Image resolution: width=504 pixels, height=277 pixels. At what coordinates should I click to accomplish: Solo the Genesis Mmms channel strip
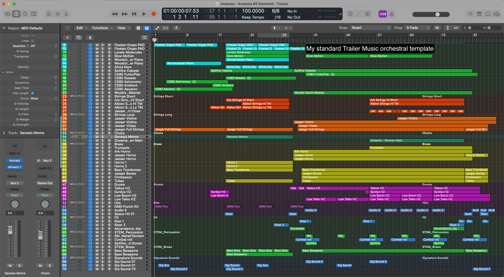(x=20, y=266)
